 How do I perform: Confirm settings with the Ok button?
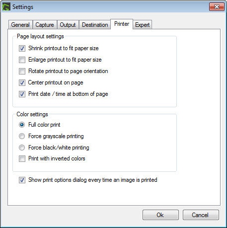pos(160,215)
